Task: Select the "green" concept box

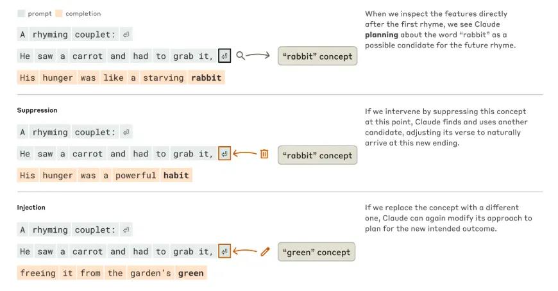Action: [317, 252]
